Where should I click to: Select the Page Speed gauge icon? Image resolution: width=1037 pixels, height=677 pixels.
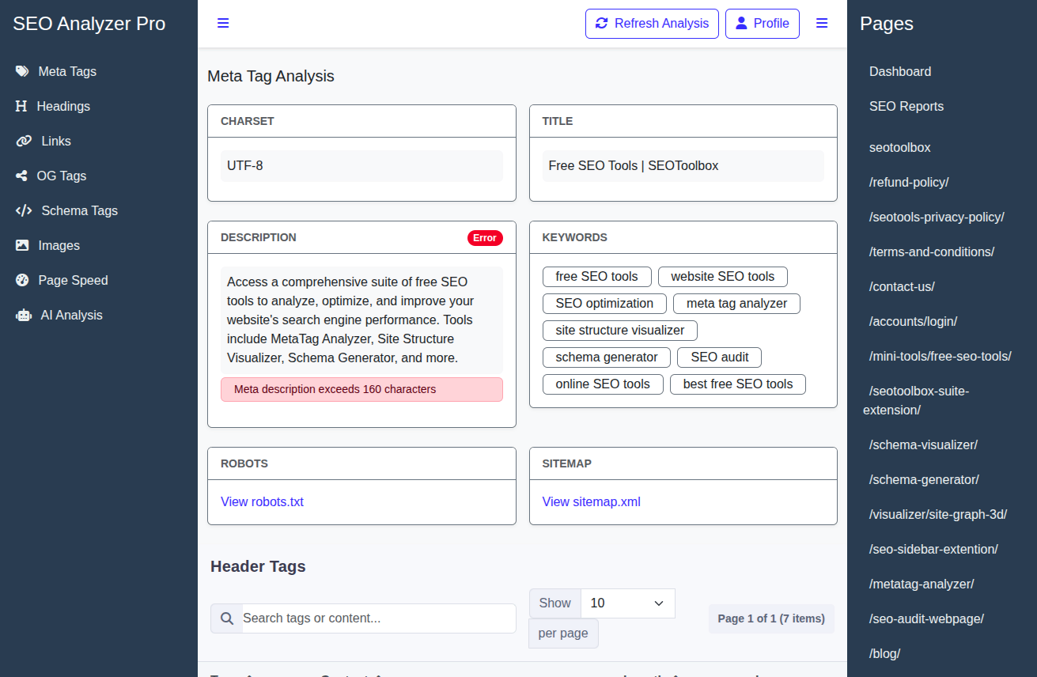click(21, 280)
